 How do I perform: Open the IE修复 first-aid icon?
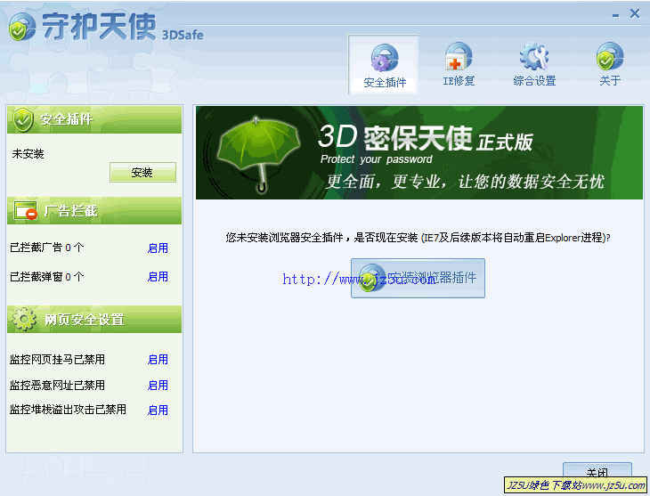tap(459, 56)
